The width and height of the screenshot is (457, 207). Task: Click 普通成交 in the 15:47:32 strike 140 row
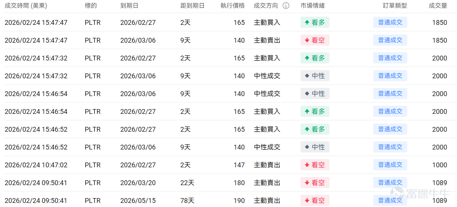pos(390,76)
